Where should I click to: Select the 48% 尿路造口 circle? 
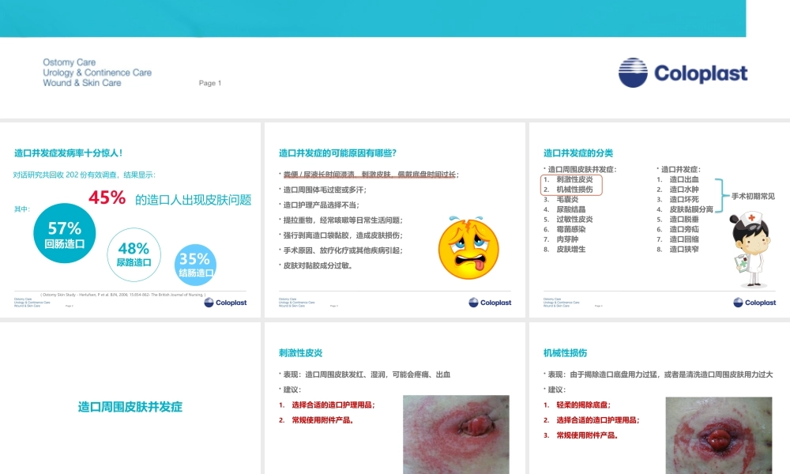pos(133,254)
